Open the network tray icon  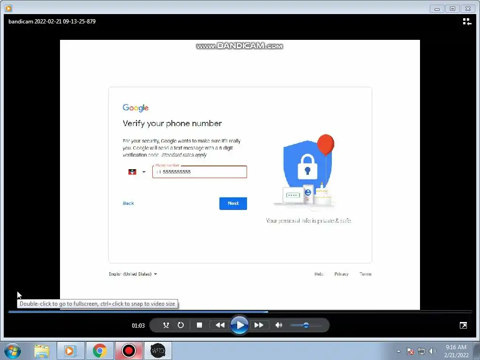421,351
